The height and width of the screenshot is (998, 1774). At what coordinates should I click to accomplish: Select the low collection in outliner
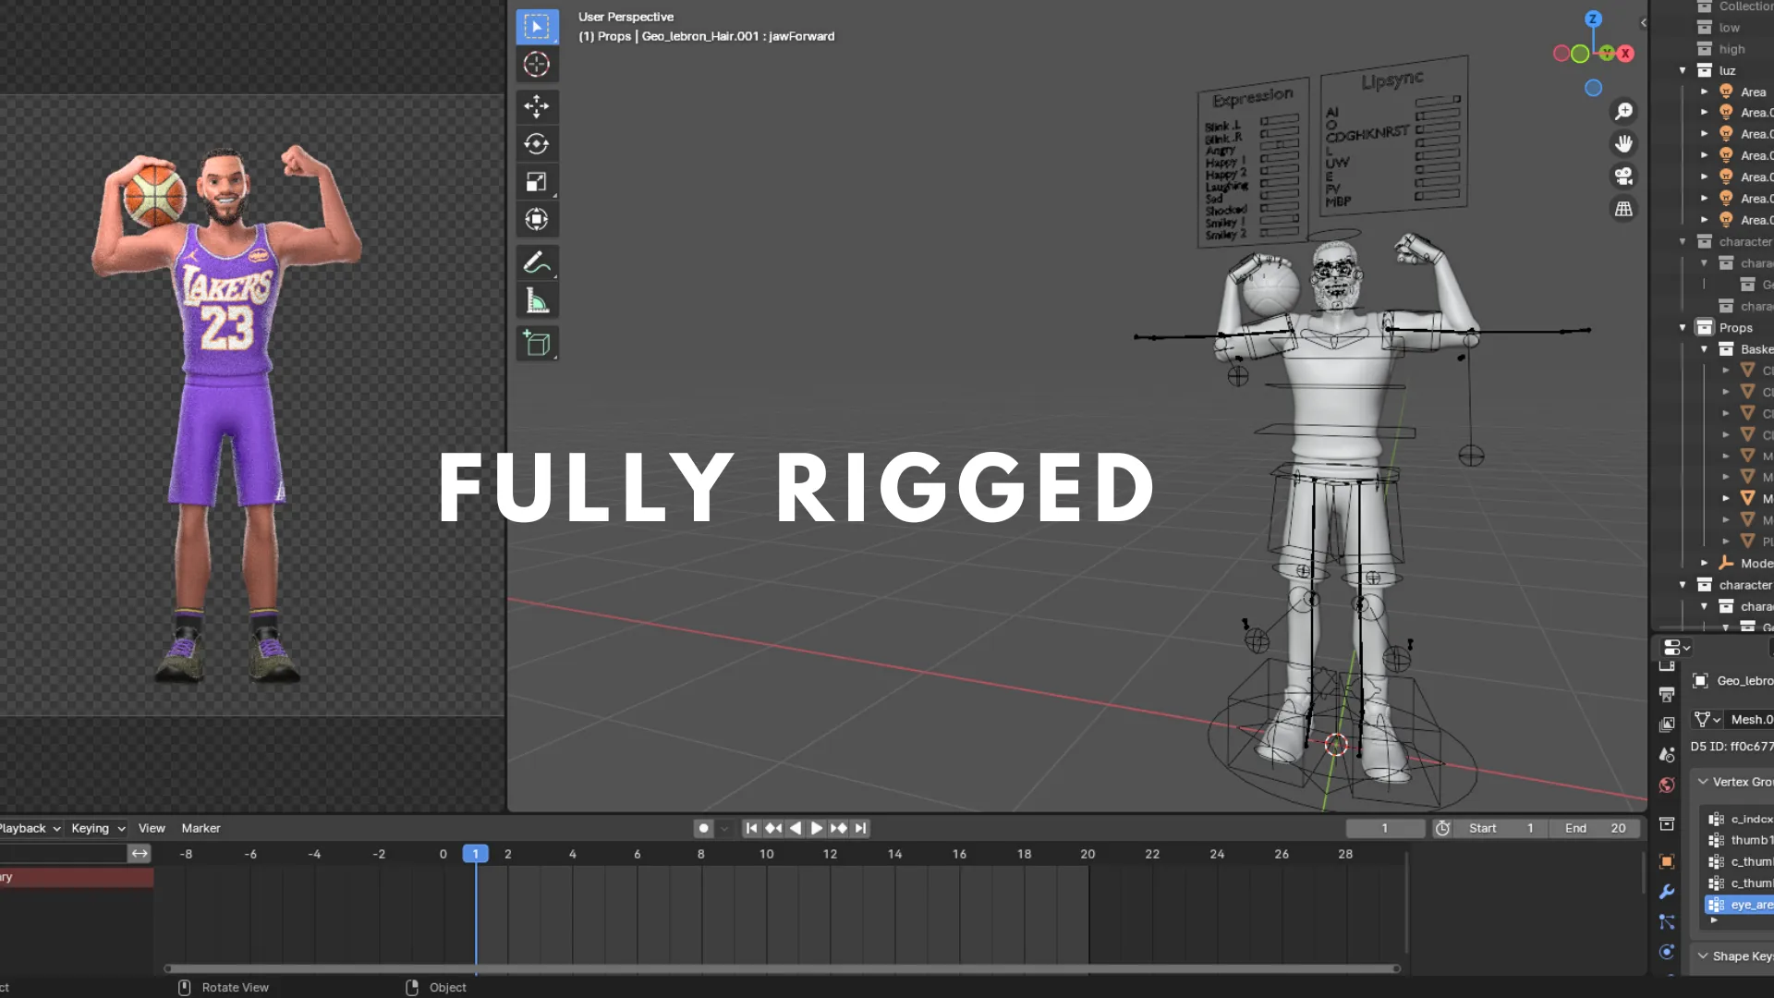(1729, 28)
